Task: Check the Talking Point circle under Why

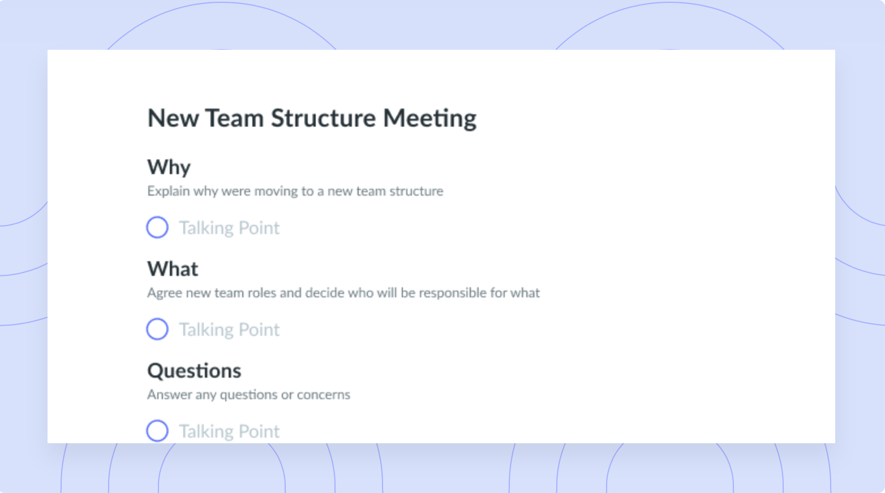Action: 157,227
